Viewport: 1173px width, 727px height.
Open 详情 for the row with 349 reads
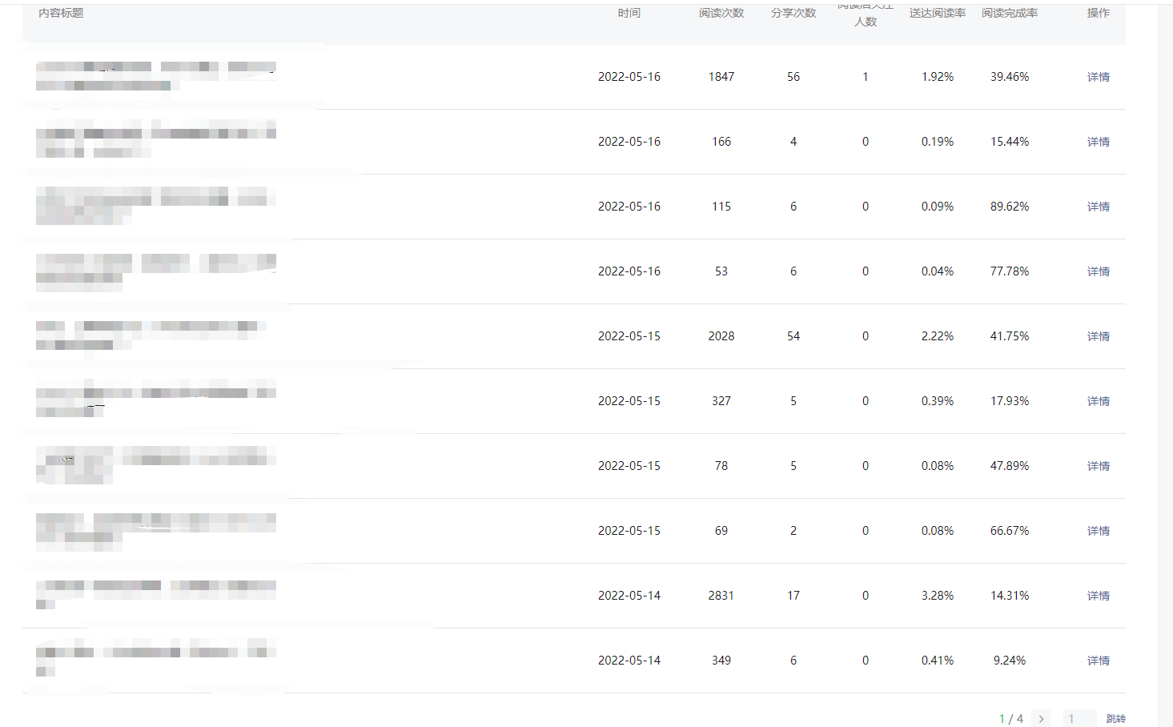1098,661
